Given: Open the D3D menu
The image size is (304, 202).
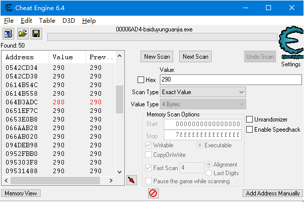Looking at the screenshot, I should [x=69, y=21].
